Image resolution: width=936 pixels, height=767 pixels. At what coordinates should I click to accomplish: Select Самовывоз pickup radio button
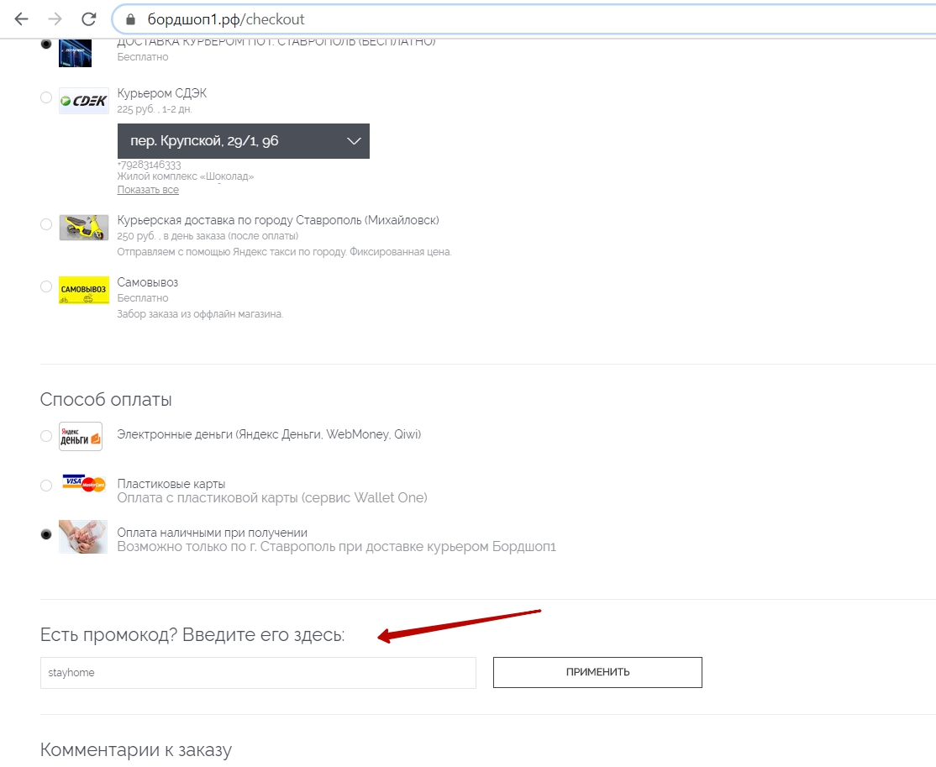click(46, 286)
